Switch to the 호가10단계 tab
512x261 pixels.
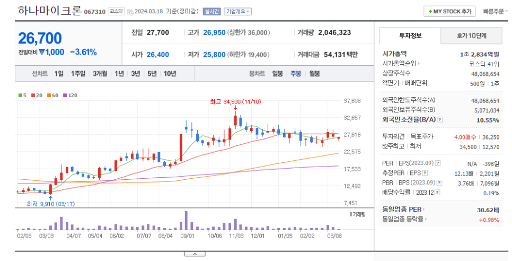[x=471, y=36]
